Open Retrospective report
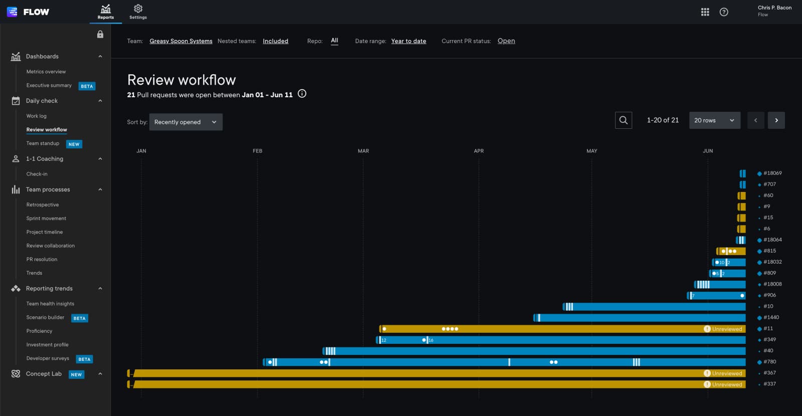The height and width of the screenshot is (416, 802). (x=43, y=205)
